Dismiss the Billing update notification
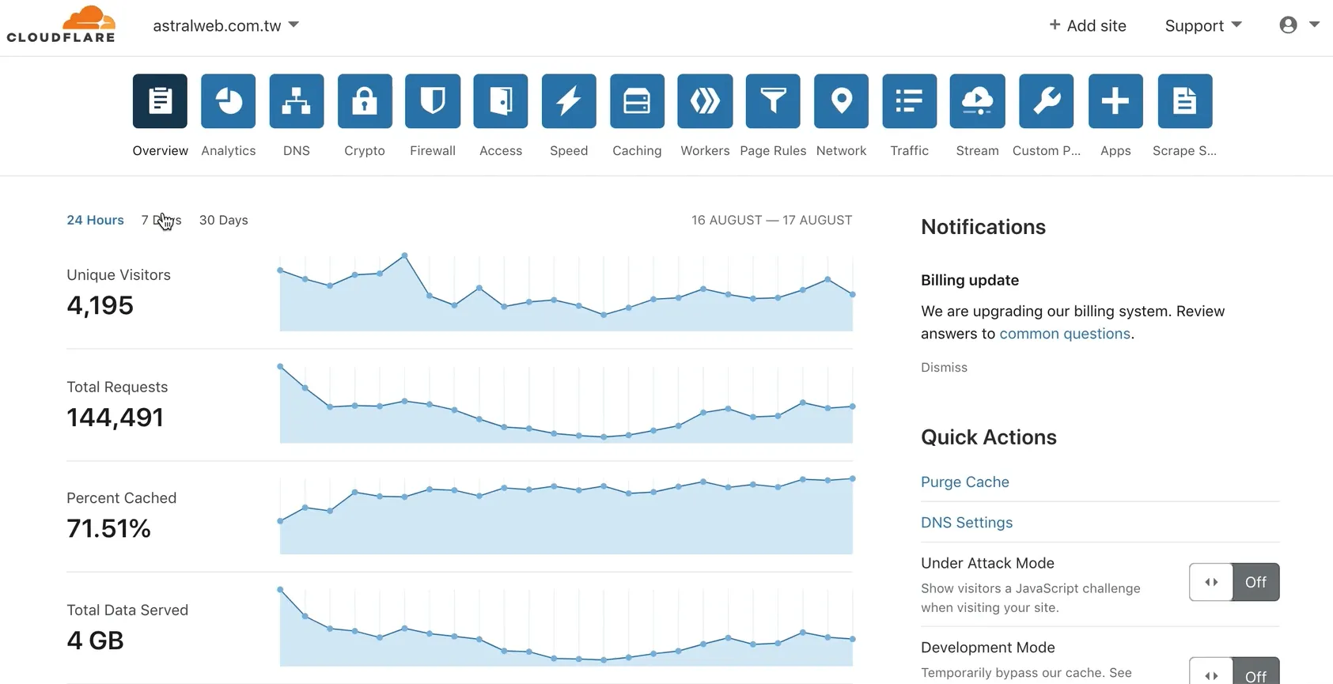The width and height of the screenshot is (1333, 684). point(944,367)
